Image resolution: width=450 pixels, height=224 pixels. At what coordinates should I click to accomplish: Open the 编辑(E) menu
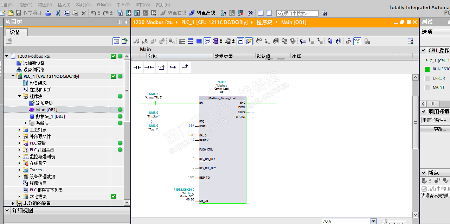click(x=25, y=5)
